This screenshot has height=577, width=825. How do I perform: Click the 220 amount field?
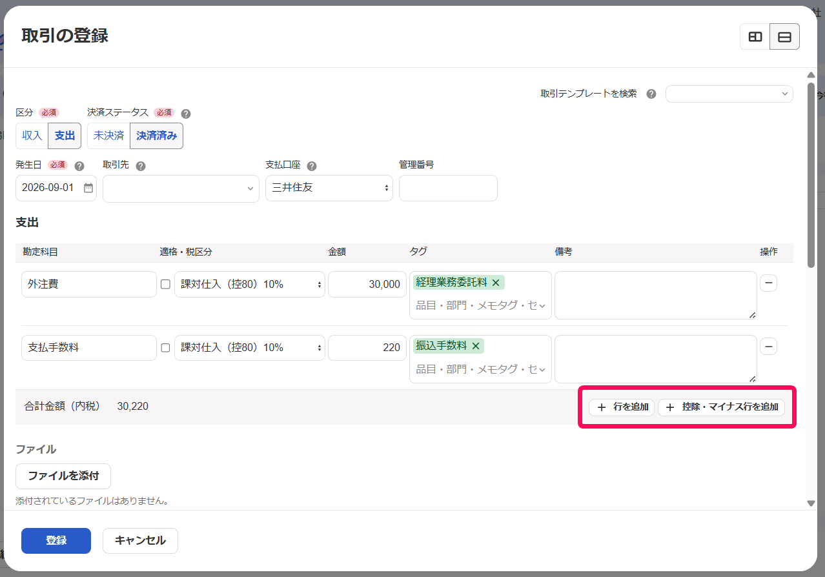point(367,347)
